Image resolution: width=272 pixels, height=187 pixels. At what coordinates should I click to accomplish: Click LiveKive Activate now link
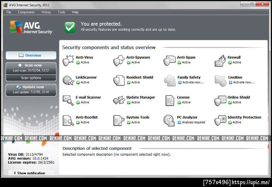[x=243, y=82]
